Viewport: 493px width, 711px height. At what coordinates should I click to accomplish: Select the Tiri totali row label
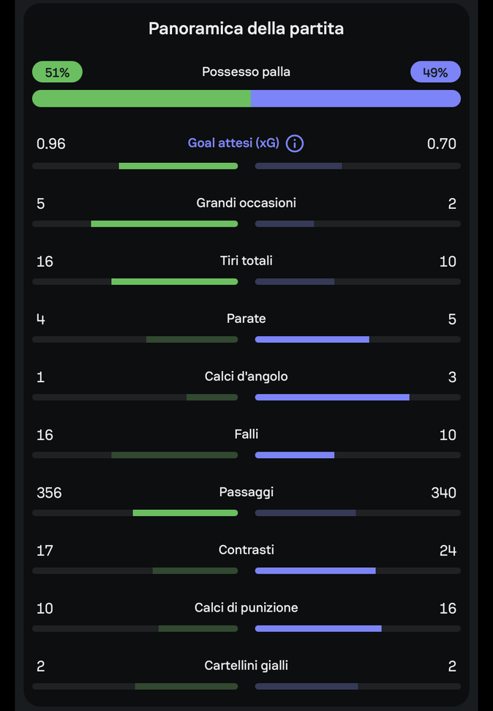point(246,260)
